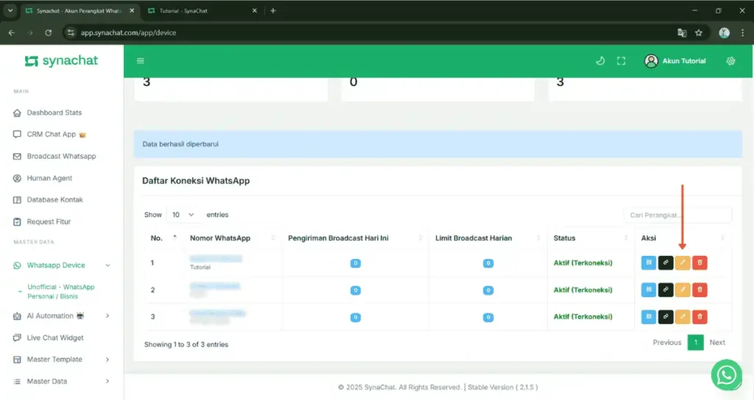
Task: Open Human Agent section
Action: tap(49, 178)
